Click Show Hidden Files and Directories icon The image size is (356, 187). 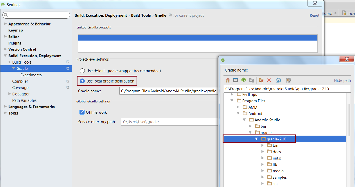[288, 80]
